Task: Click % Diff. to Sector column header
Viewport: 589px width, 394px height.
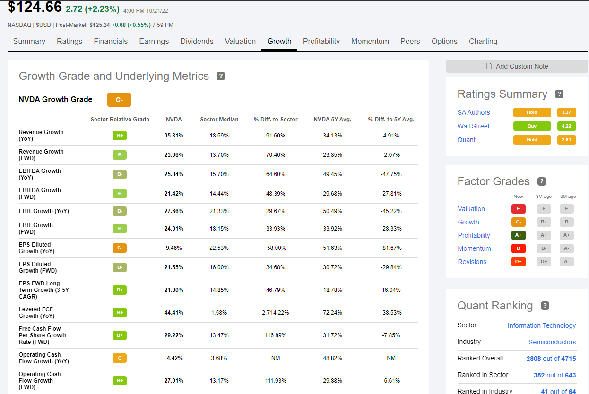Action: [x=276, y=120]
